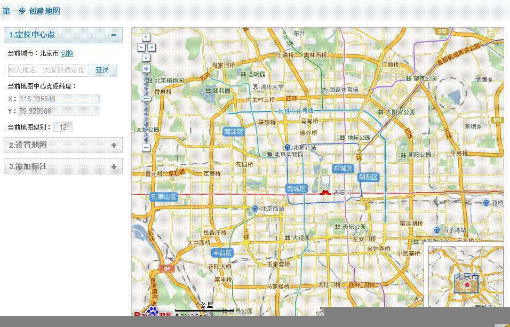The width and height of the screenshot is (510, 327).
Task: Click the 查找 search button
Action: (102, 70)
